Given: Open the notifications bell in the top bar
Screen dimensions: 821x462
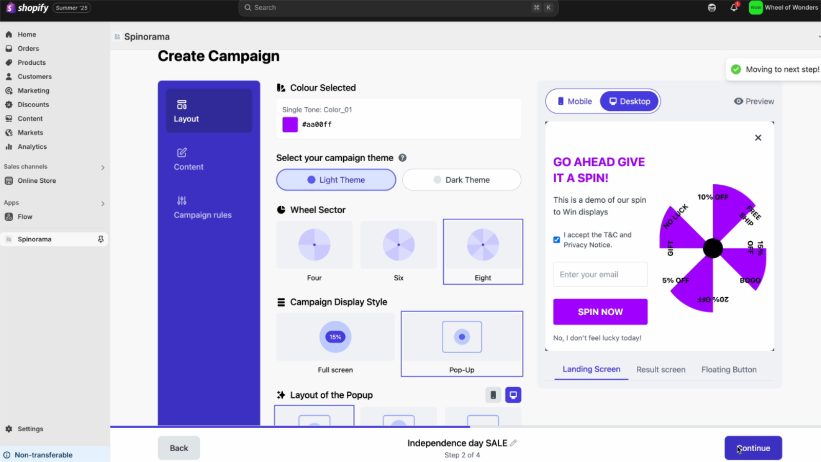Looking at the screenshot, I should tap(734, 8).
